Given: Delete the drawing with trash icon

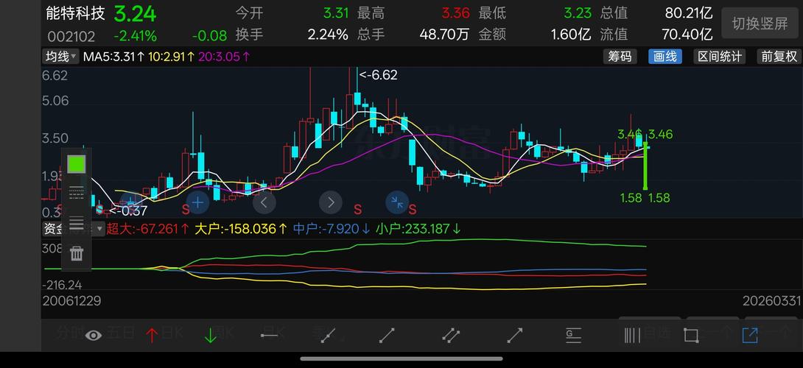Looking at the screenshot, I should [x=77, y=253].
